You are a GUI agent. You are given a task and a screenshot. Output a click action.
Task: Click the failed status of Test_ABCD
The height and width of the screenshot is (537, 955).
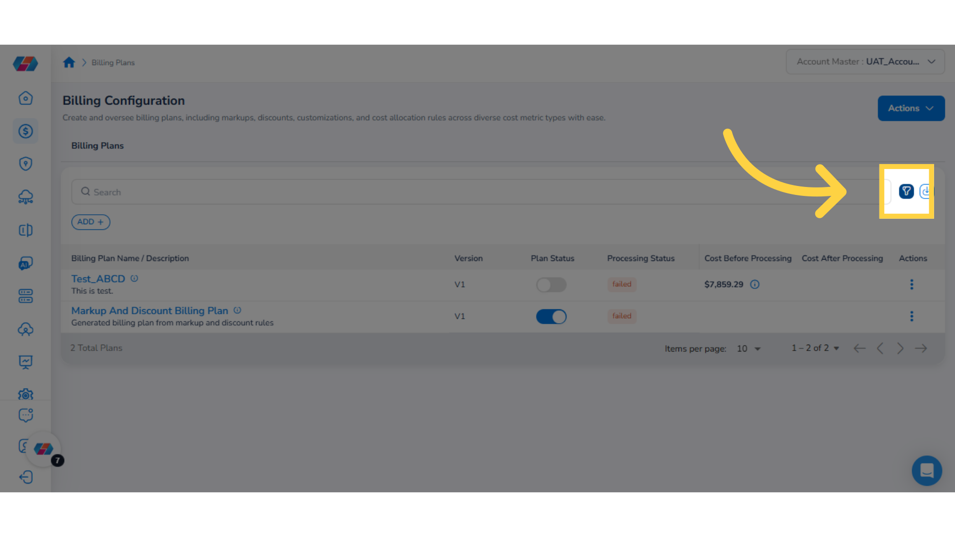(x=622, y=284)
